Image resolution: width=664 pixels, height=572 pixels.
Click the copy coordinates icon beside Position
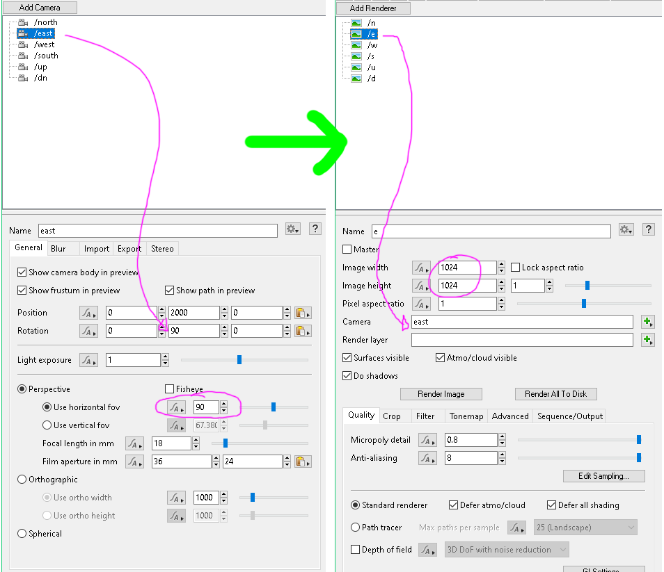[x=303, y=313]
